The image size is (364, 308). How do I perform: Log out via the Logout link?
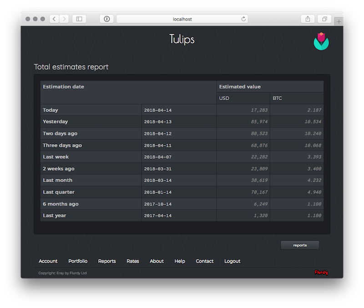[232, 261]
